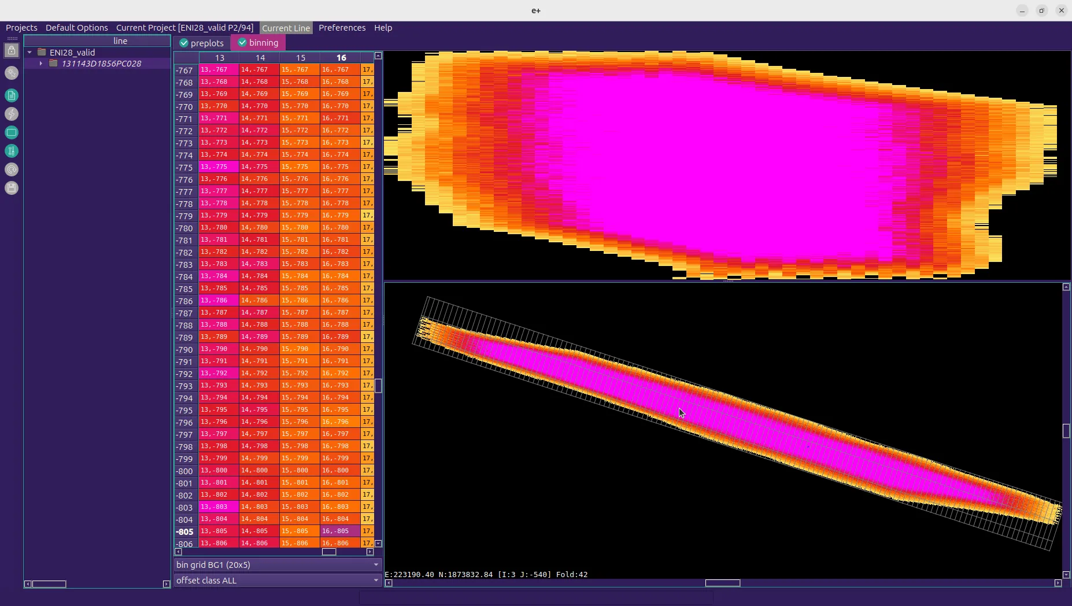Click the lightning bolt icon

click(x=12, y=114)
